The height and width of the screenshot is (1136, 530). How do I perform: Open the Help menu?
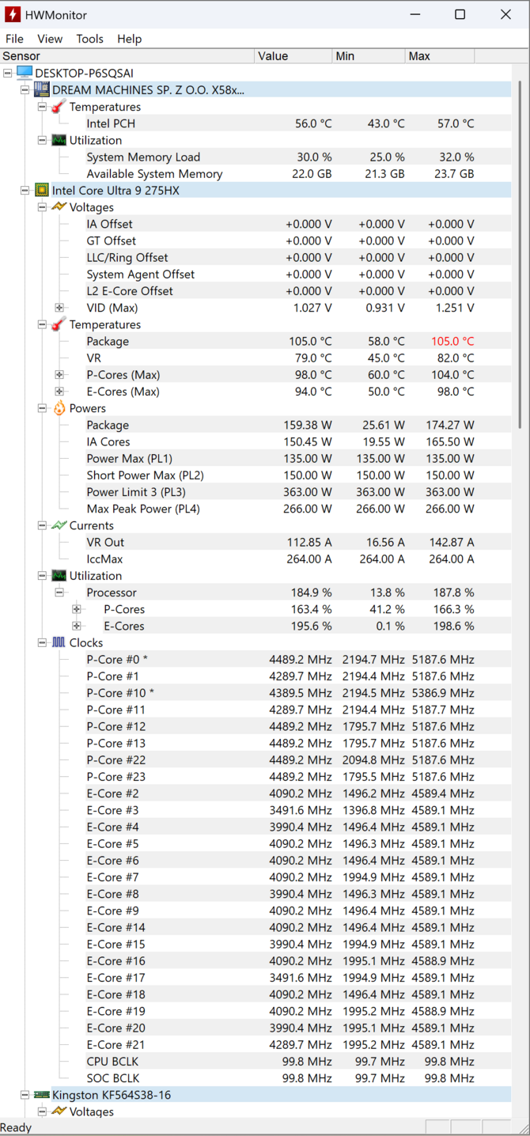[x=129, y=39]
